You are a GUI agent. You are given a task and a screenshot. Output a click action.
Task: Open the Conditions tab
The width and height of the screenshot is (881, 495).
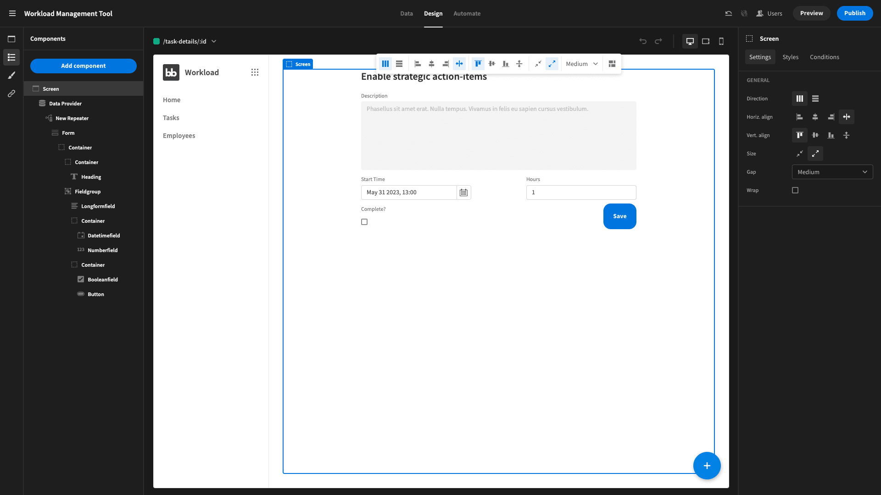click(825, 57)
